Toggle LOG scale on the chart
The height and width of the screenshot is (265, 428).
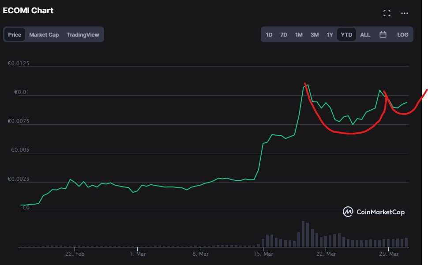[x=402, y=35]
